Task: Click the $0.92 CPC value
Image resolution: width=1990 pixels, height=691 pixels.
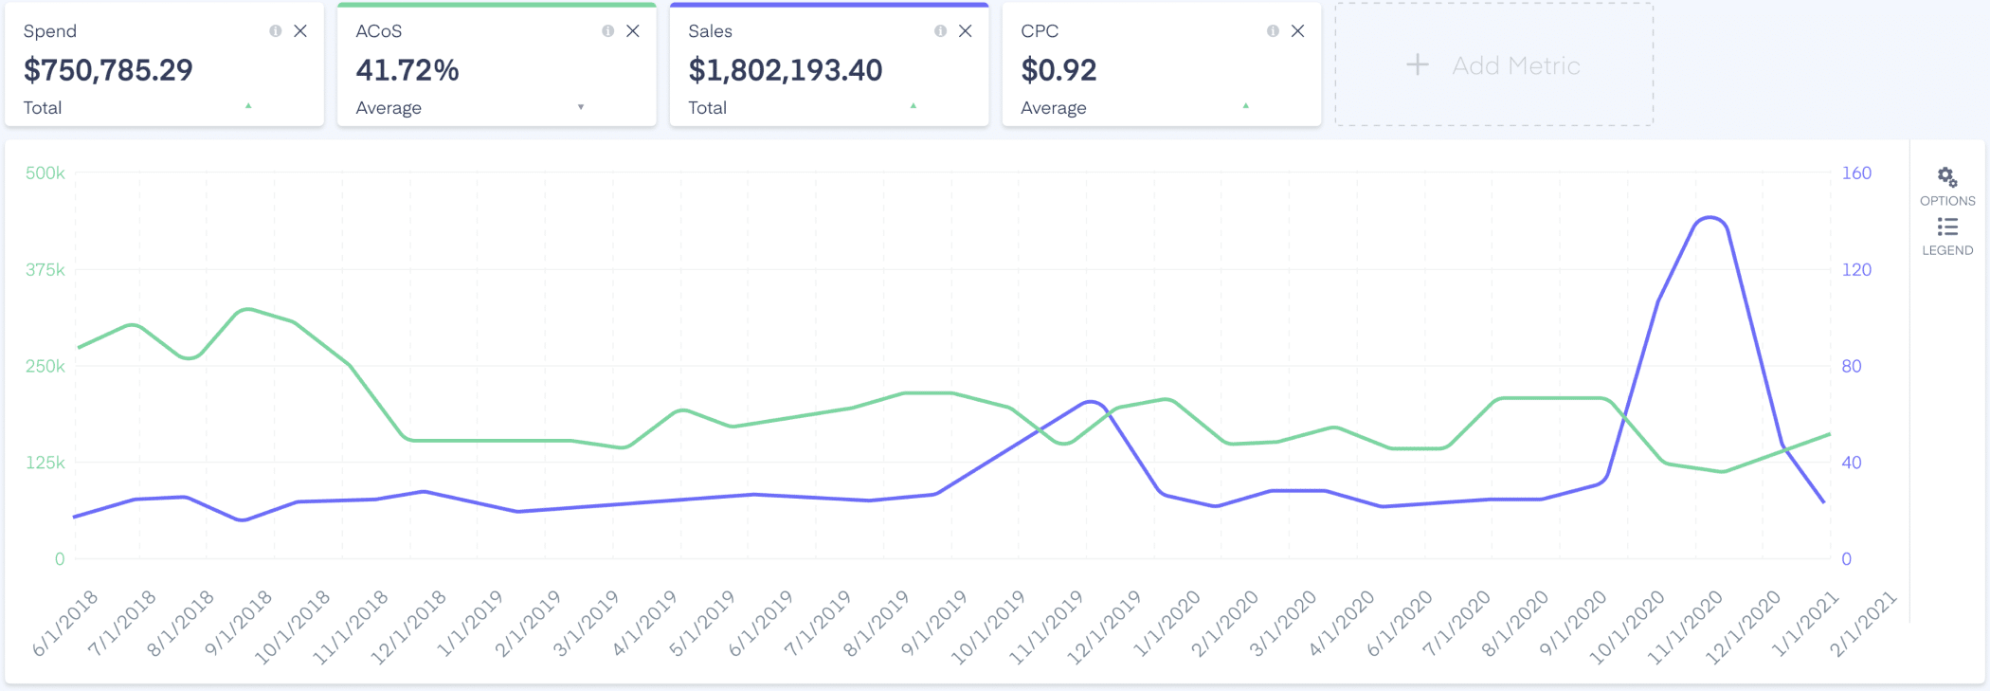Action: 1058,70
